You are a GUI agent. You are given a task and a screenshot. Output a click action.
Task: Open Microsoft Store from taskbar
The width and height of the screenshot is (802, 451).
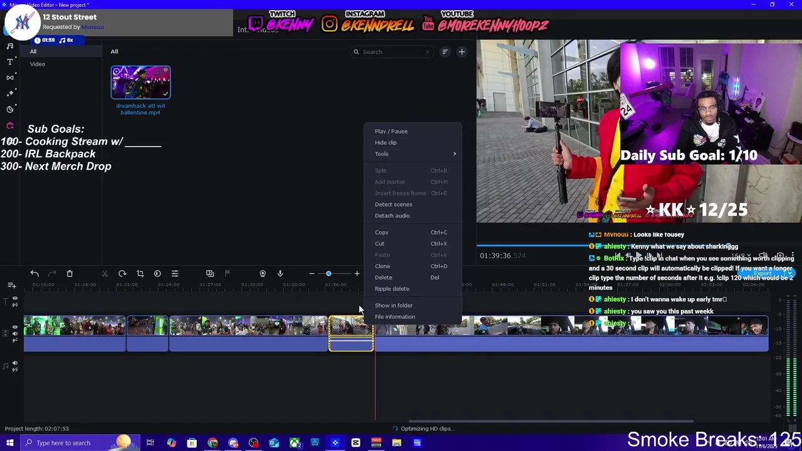(x=192, y=443)
